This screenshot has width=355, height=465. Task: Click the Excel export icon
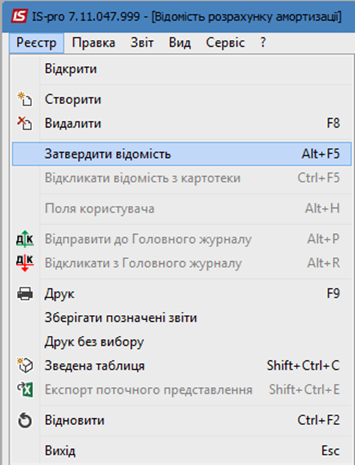pos(25,390)
